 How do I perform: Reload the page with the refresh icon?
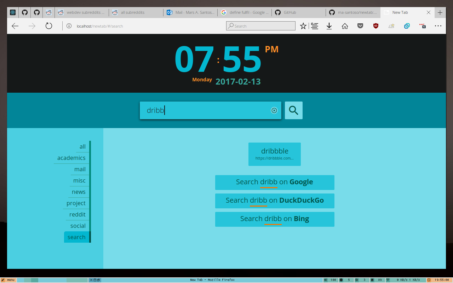tap(49, 26)
